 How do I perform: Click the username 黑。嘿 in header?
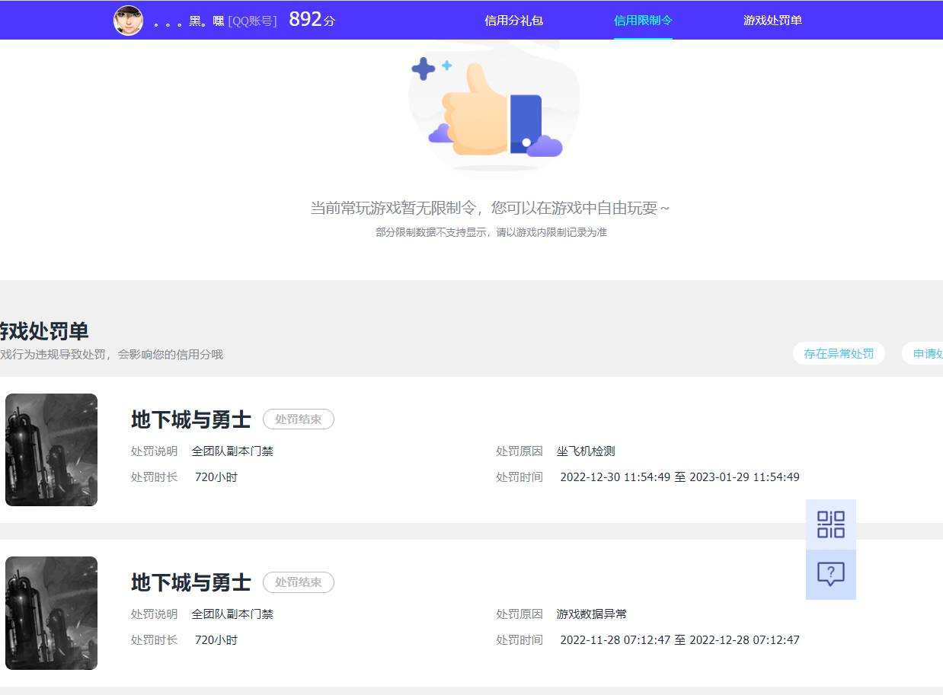(189, 21)
